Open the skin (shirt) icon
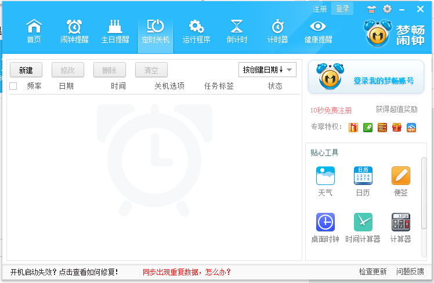 [371, 9]
